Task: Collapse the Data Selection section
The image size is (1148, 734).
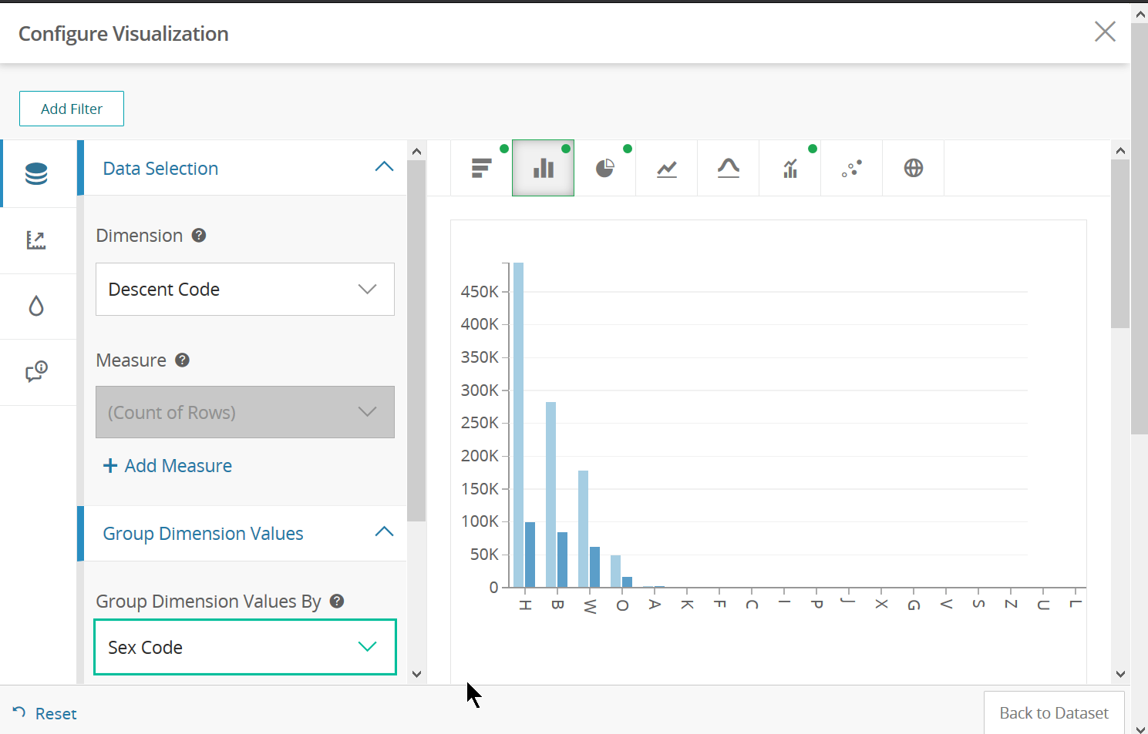Action: (x=384, y=167)
